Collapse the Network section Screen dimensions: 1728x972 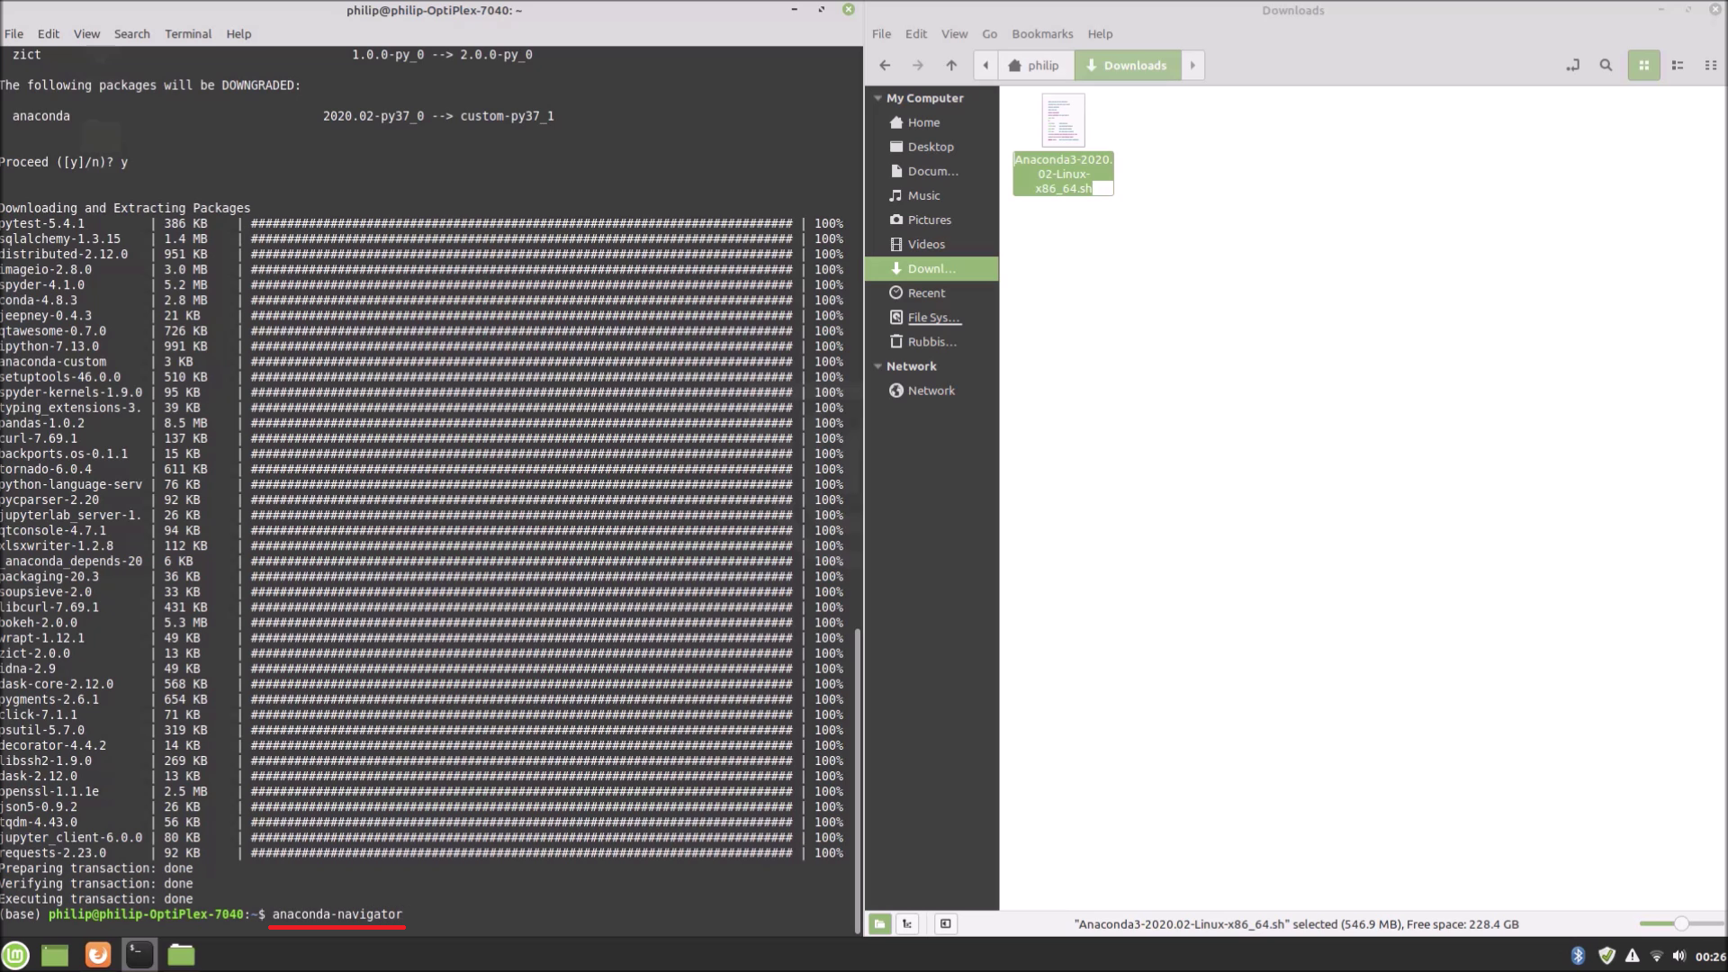point(878,365)
